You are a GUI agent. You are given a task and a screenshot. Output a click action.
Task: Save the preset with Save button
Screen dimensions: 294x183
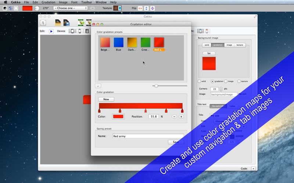[x=176, y=142]
